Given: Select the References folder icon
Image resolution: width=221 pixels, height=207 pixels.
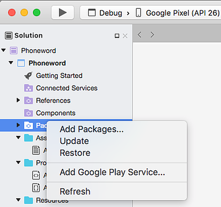Looking at the screenshot, I should (28, 101).
